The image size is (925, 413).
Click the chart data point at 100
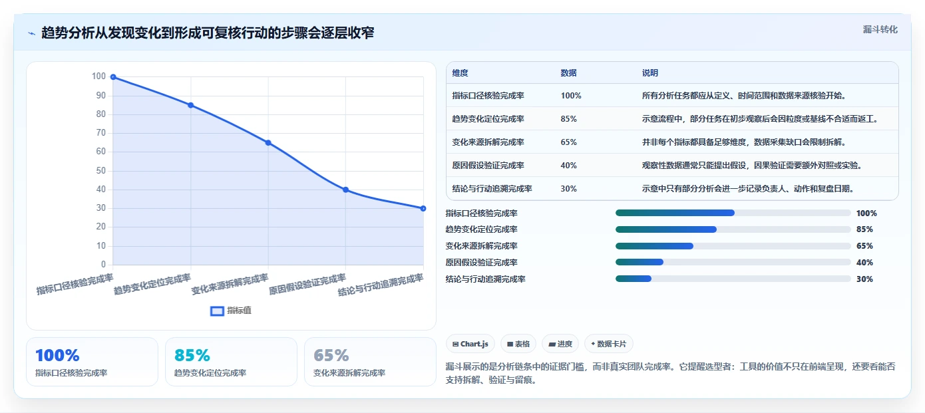click(x=113, y=77)
